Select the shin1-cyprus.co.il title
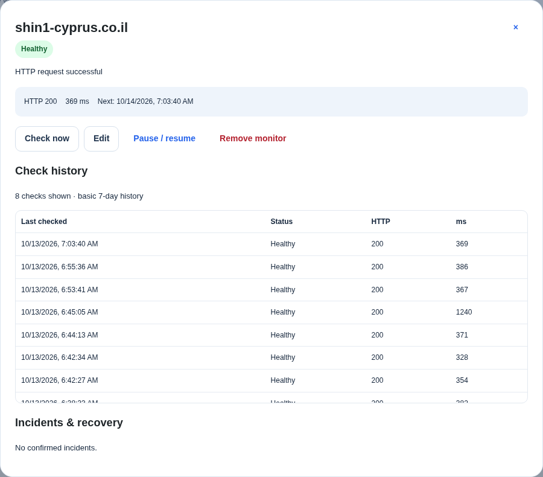The height and width of the screenshot is (477, 543). click(71, 28)
